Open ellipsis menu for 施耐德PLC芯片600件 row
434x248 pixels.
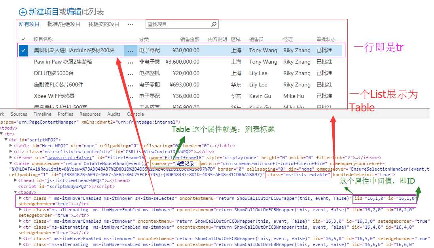click(130, 86)
